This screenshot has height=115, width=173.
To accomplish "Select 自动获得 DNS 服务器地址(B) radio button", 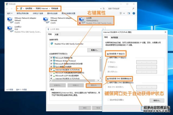I will pos(108,79).
